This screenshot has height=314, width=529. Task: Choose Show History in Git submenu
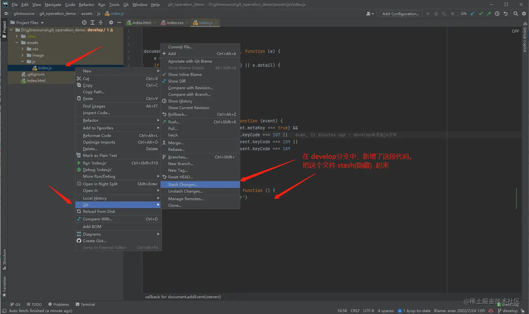(200, 101)
